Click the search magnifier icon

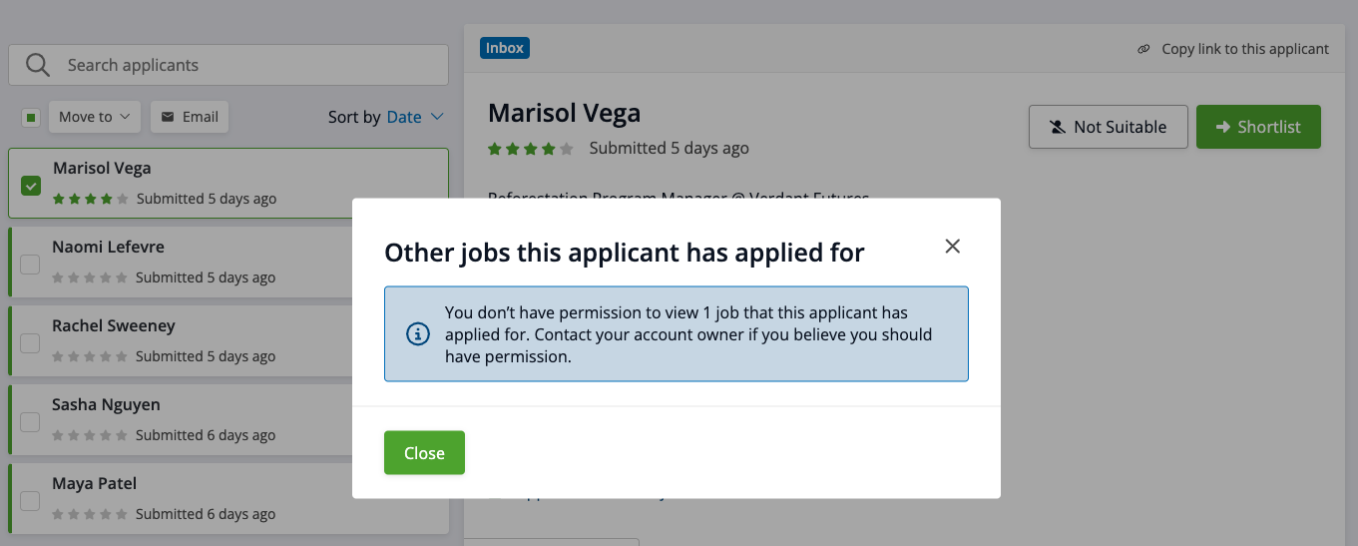(x=38, y=66)
